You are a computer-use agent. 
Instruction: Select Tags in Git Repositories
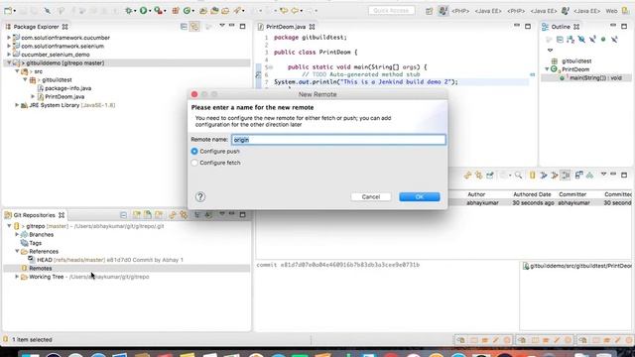36,243
